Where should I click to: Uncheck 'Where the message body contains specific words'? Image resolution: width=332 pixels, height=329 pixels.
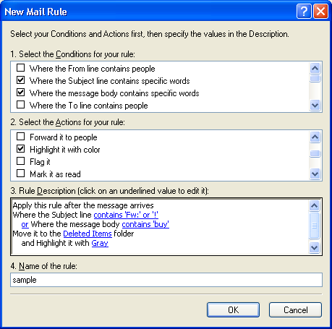(21, 93)
